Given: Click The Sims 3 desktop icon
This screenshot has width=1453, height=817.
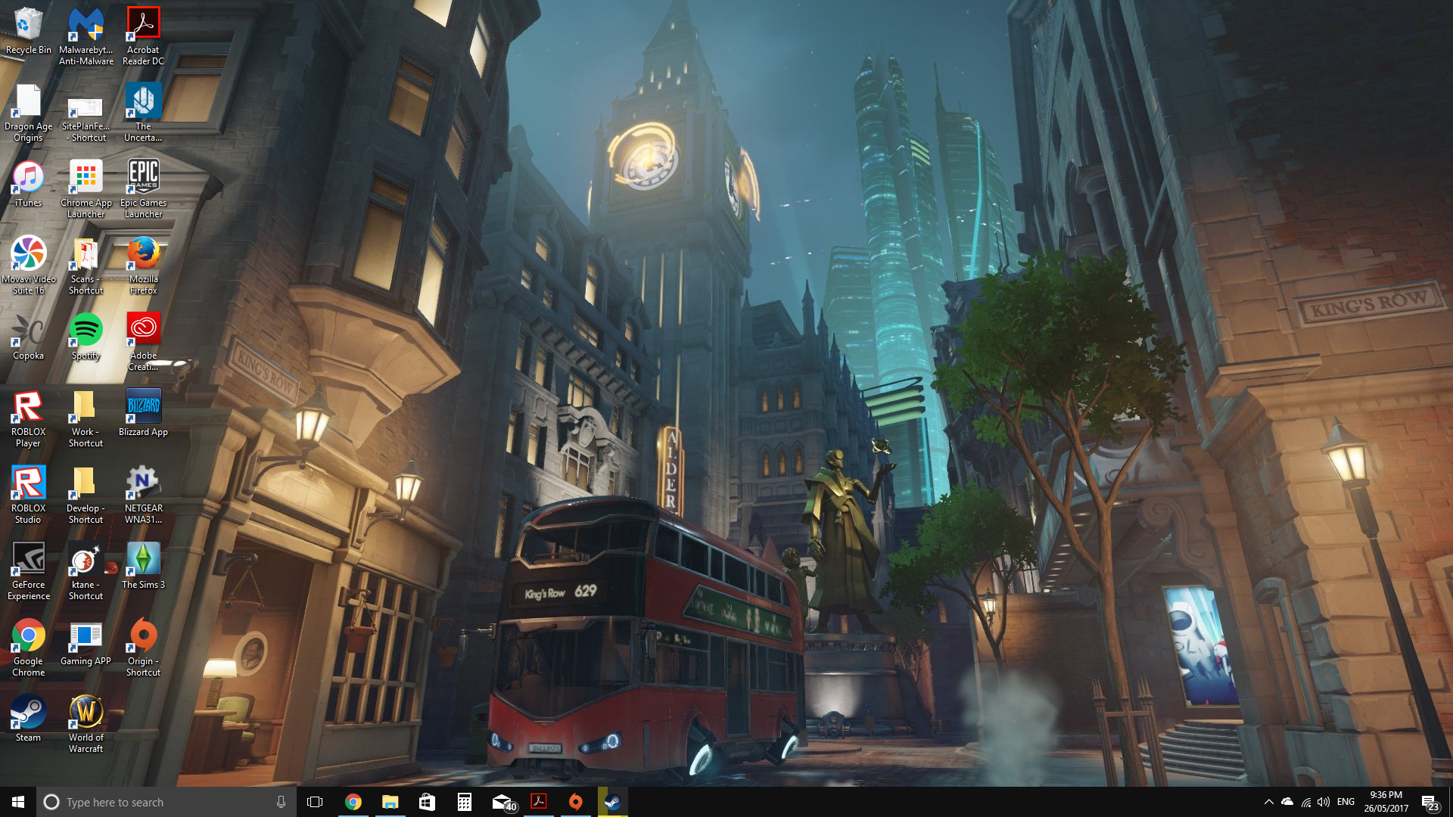Looking at the screenshot, I should point(143,560).
